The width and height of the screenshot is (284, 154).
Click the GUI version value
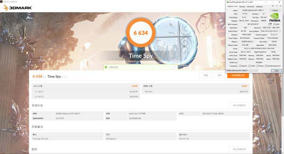tap(135, 118)
